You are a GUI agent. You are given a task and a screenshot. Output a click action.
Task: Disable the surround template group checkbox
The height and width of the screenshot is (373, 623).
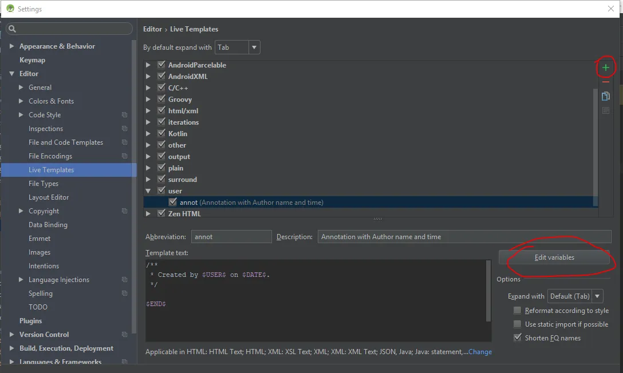click(161, 179)
